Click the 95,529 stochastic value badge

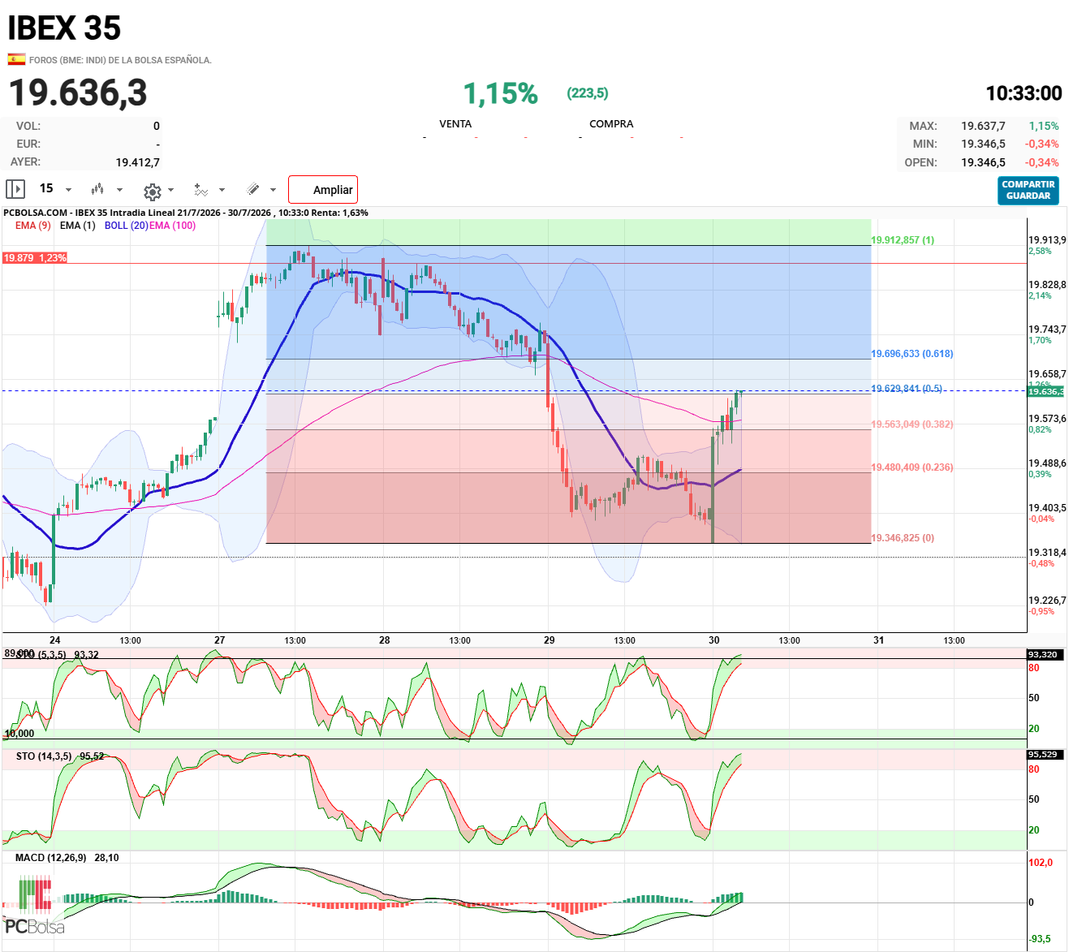click(x=1045, y=755)
